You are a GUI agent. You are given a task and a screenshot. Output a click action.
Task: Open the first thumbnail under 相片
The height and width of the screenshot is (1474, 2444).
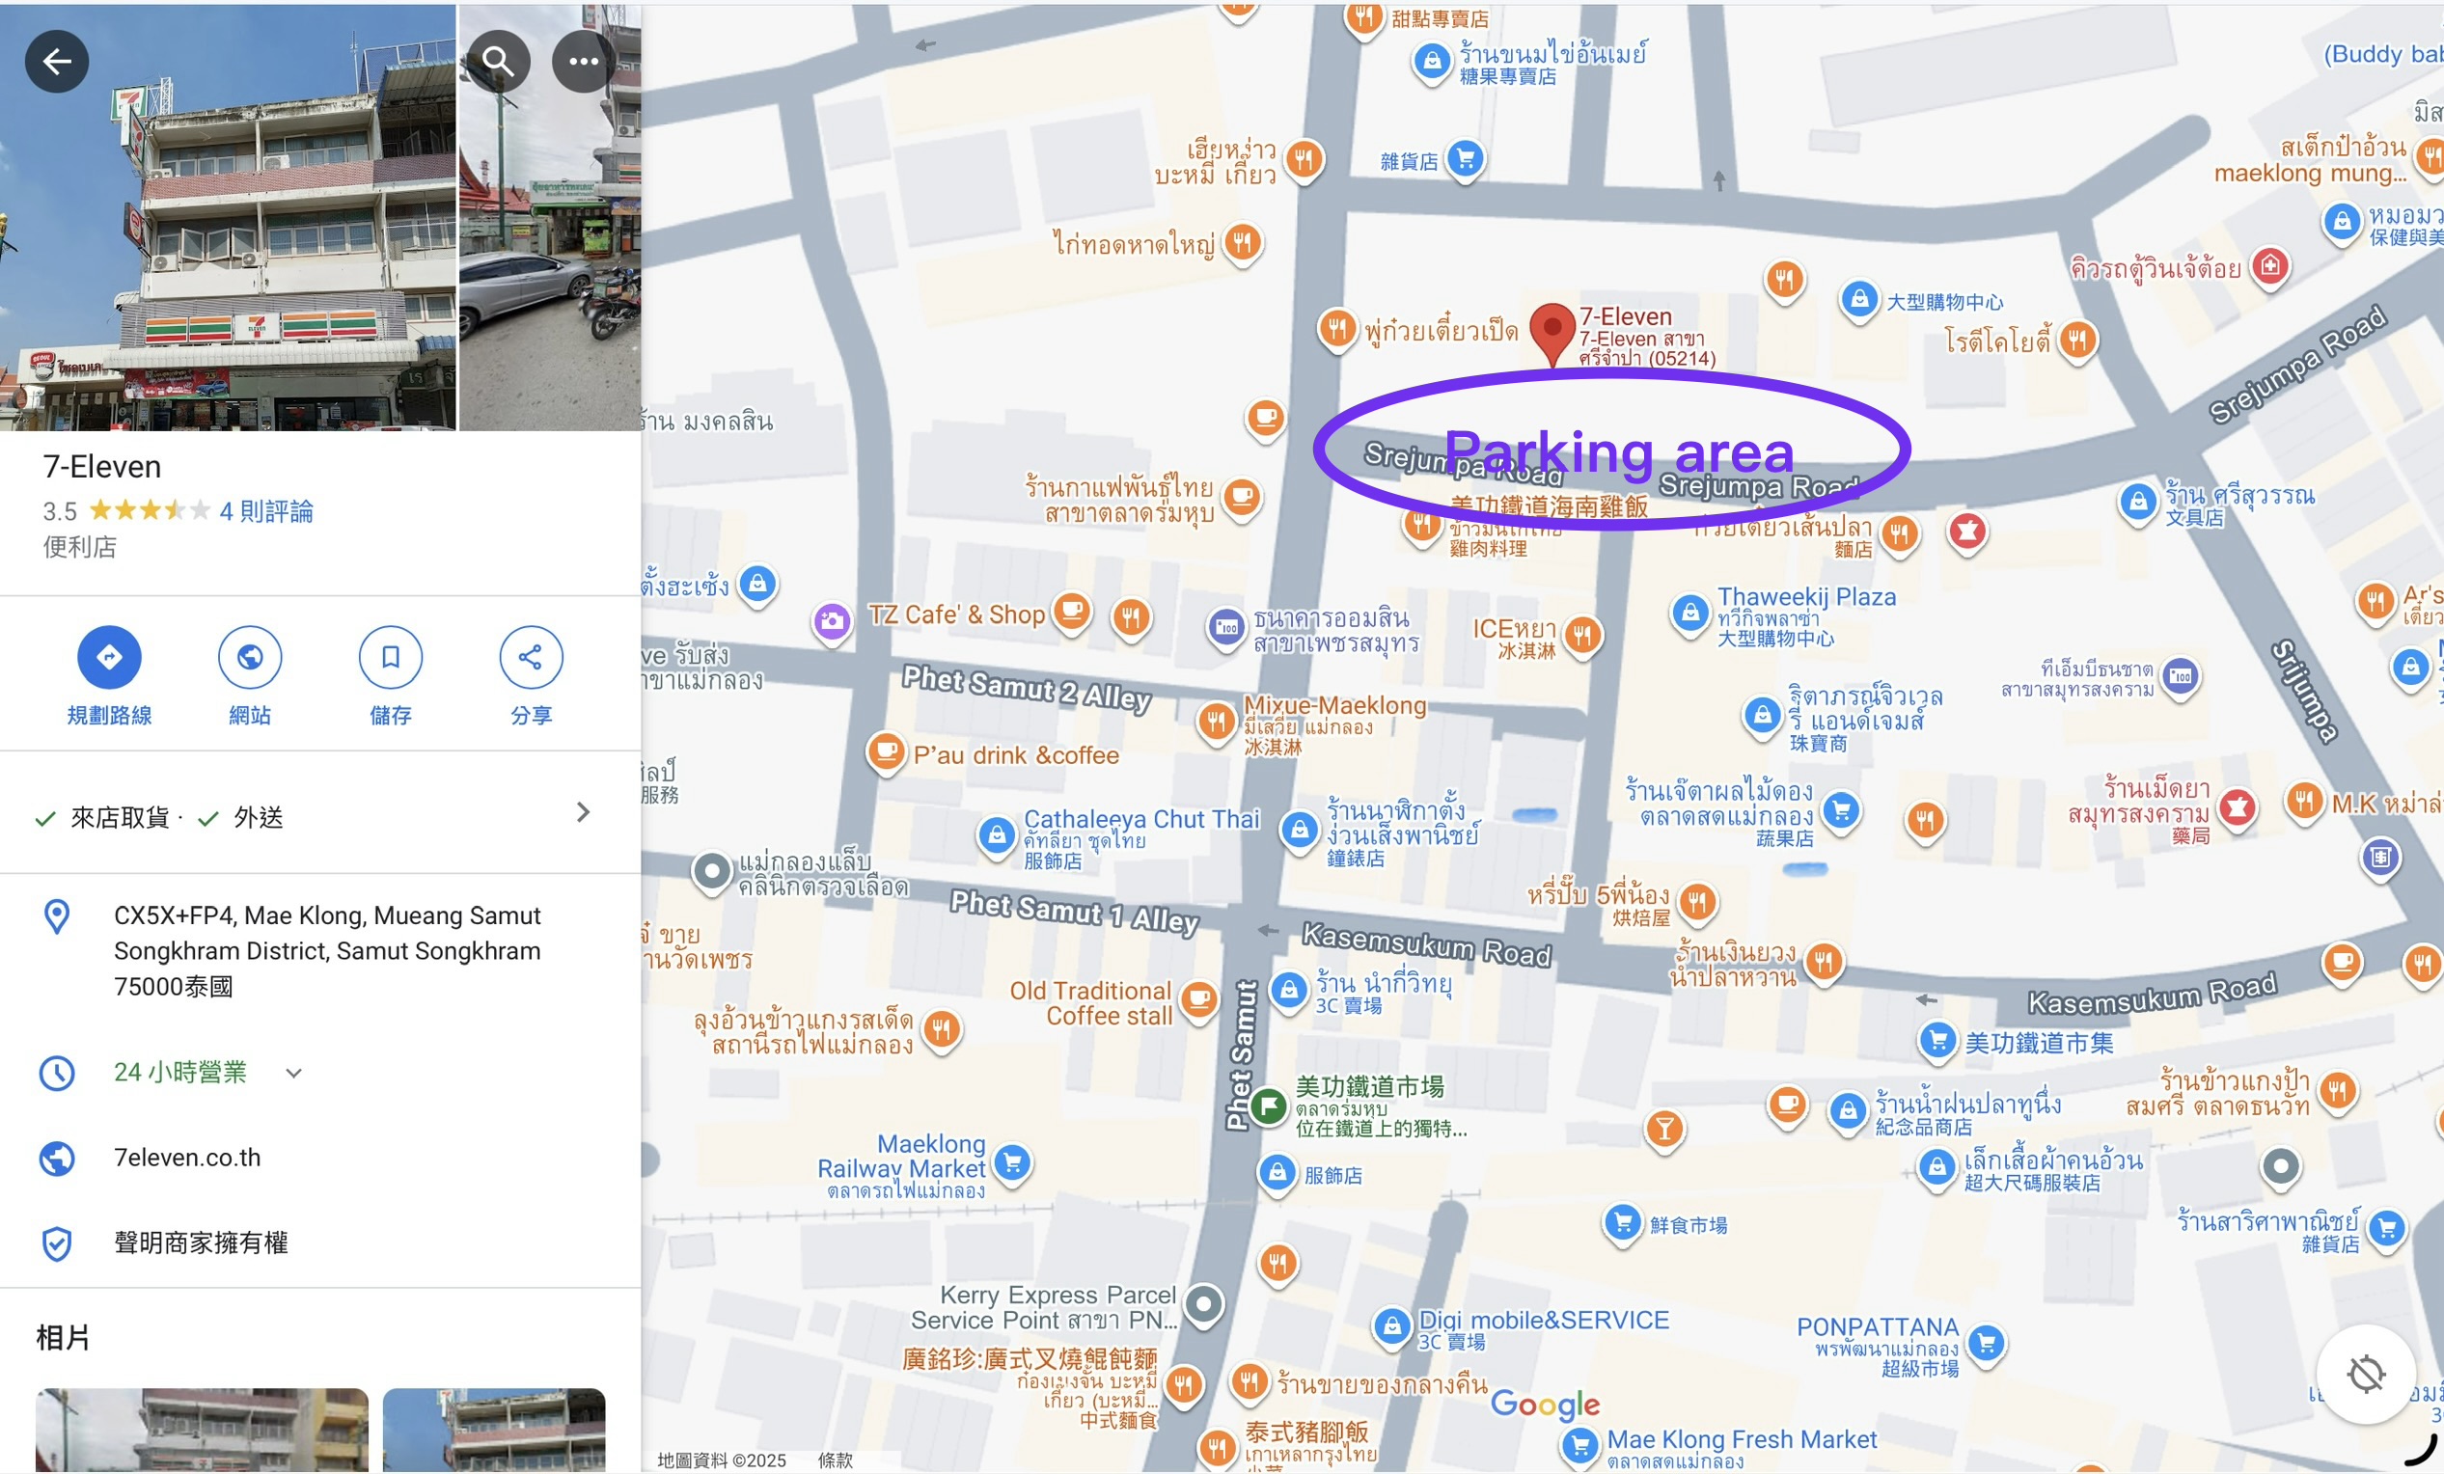pyautogui.click(x=203, y=1430)
